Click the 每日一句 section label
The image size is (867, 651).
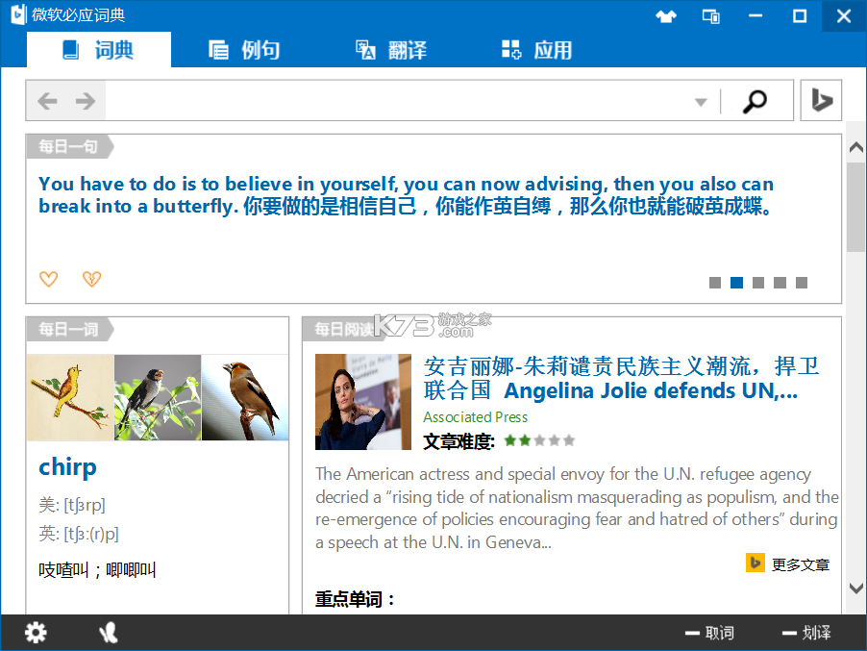(x=68, y=146)
